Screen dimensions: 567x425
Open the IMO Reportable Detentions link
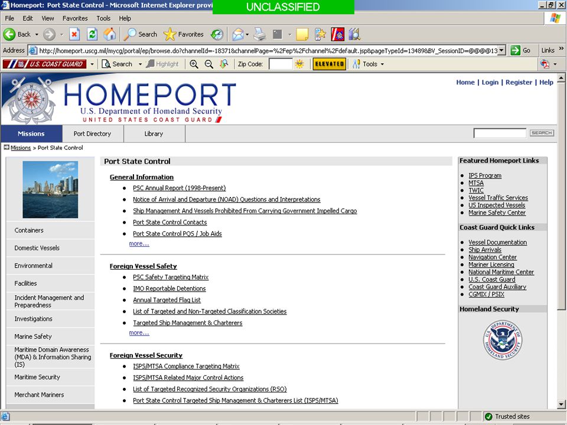click(170, 289)
